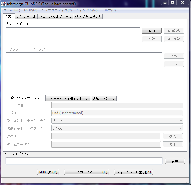
Task: Open the MUX(M) menu
Action: tap(31, 10)
